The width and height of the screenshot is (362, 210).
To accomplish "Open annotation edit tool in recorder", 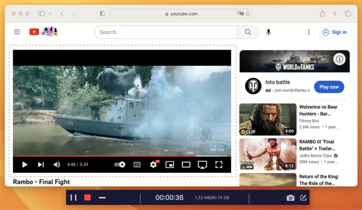I will tap(303, 198).
